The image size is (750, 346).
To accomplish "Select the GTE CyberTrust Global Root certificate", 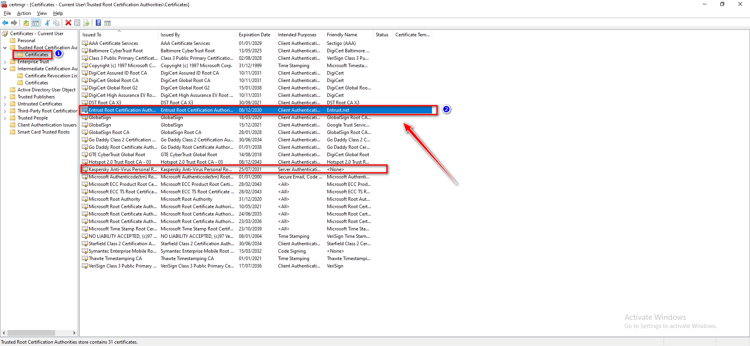I will (x=117, y=155).
